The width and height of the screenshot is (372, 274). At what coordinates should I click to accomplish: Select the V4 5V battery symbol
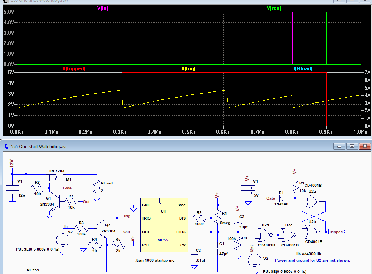[x=248, y=189]
